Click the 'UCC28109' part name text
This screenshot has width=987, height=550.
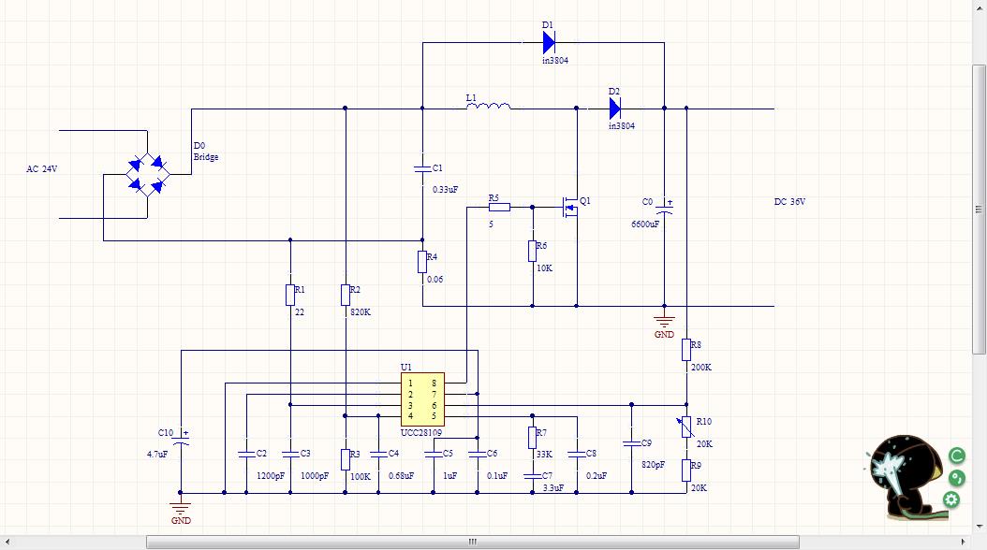(x=421, y=432)
